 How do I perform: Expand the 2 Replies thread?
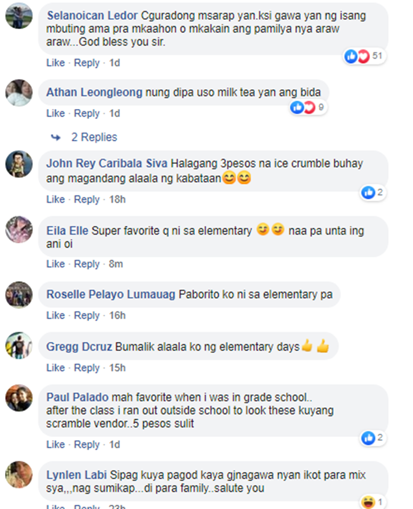[94, 138]
